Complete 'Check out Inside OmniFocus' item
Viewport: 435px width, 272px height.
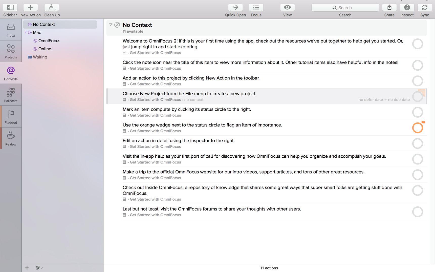[x=418, y=191]
